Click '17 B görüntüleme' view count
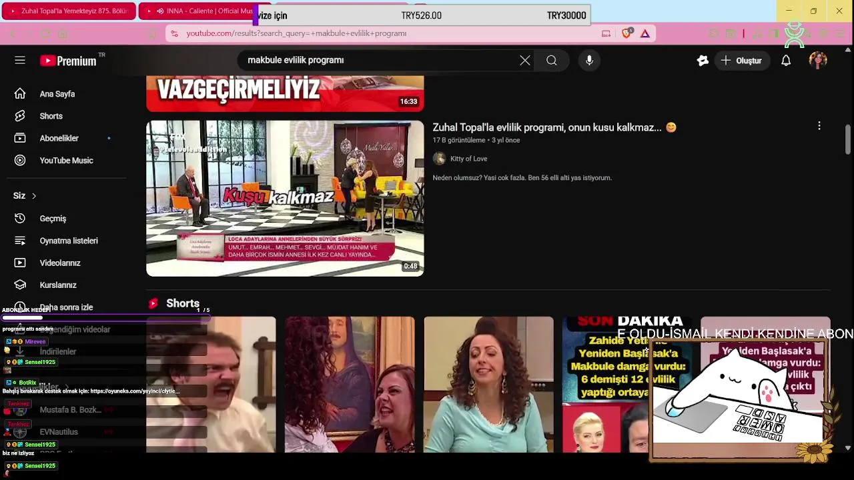 coord(459,140)
